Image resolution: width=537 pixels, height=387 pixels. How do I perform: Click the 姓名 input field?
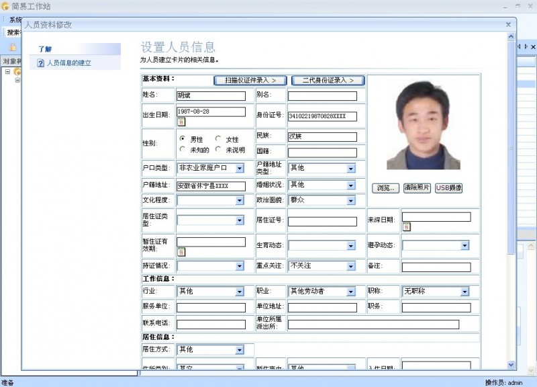[x=211, y=95]
